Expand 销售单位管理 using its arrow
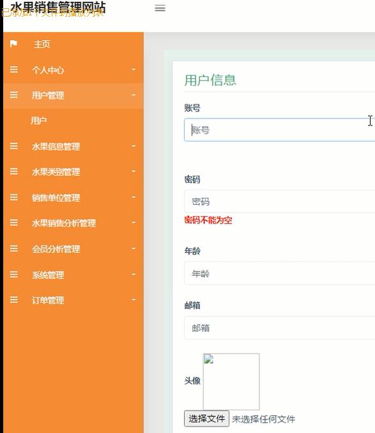 click(x=134, y=197)
